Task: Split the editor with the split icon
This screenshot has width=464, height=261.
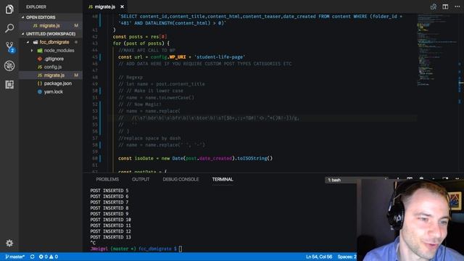Action: click(445, 7)
